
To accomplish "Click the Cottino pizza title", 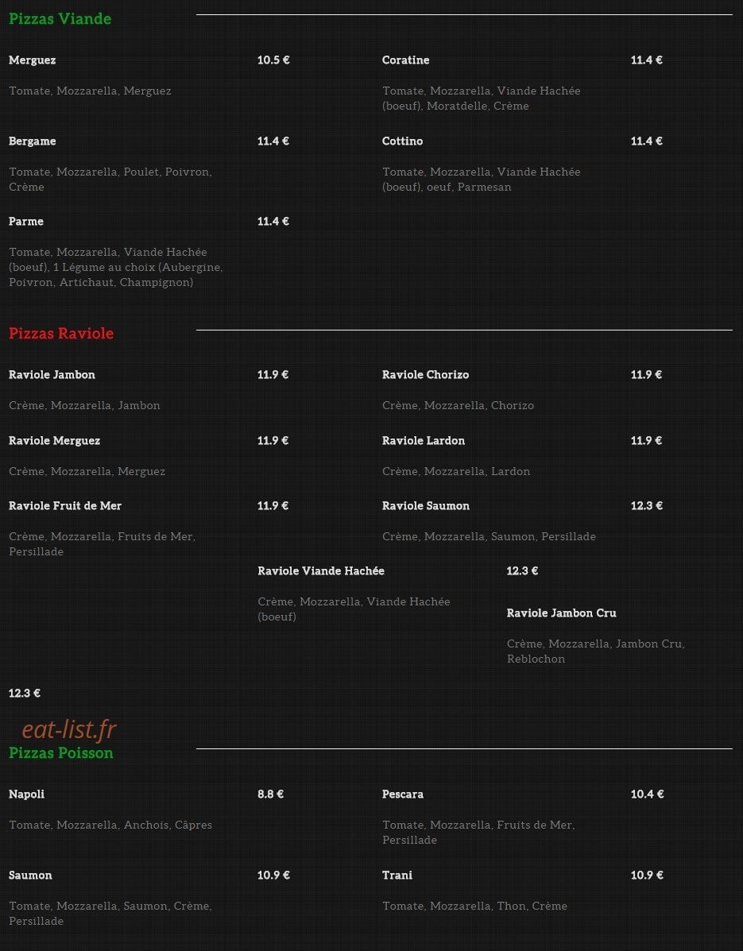I will click(x=403, y=141).
